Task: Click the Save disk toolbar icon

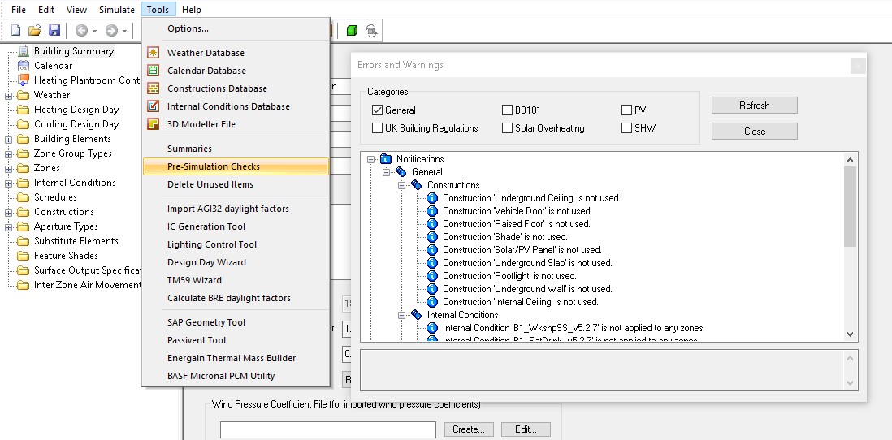Action: pos(54,31)
